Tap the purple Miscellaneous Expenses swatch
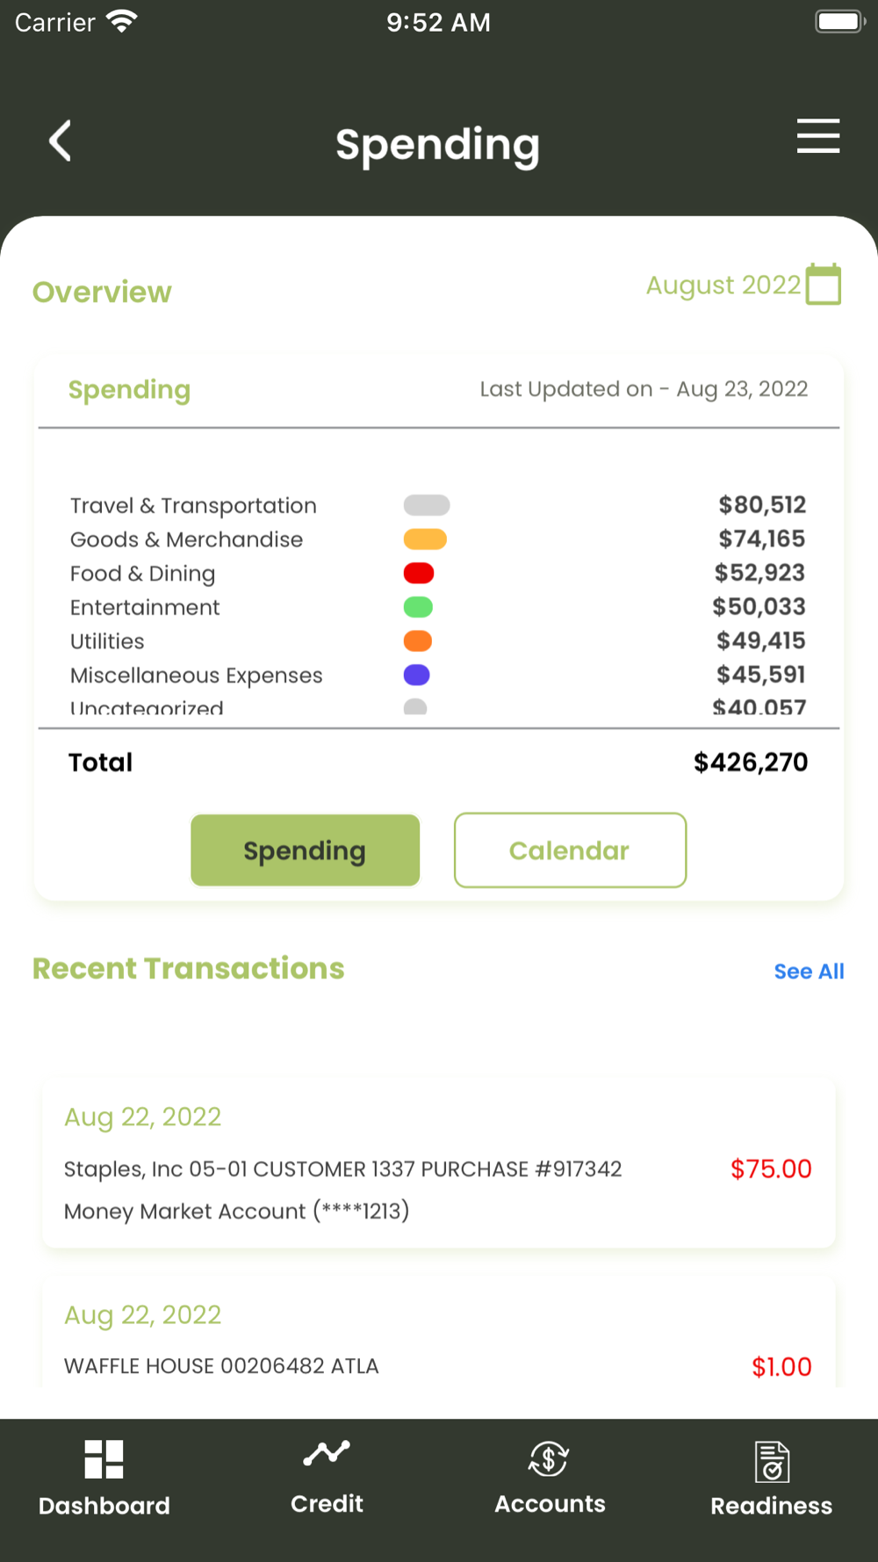This screenshot has height=1562, width=878. tap(417, 675)
